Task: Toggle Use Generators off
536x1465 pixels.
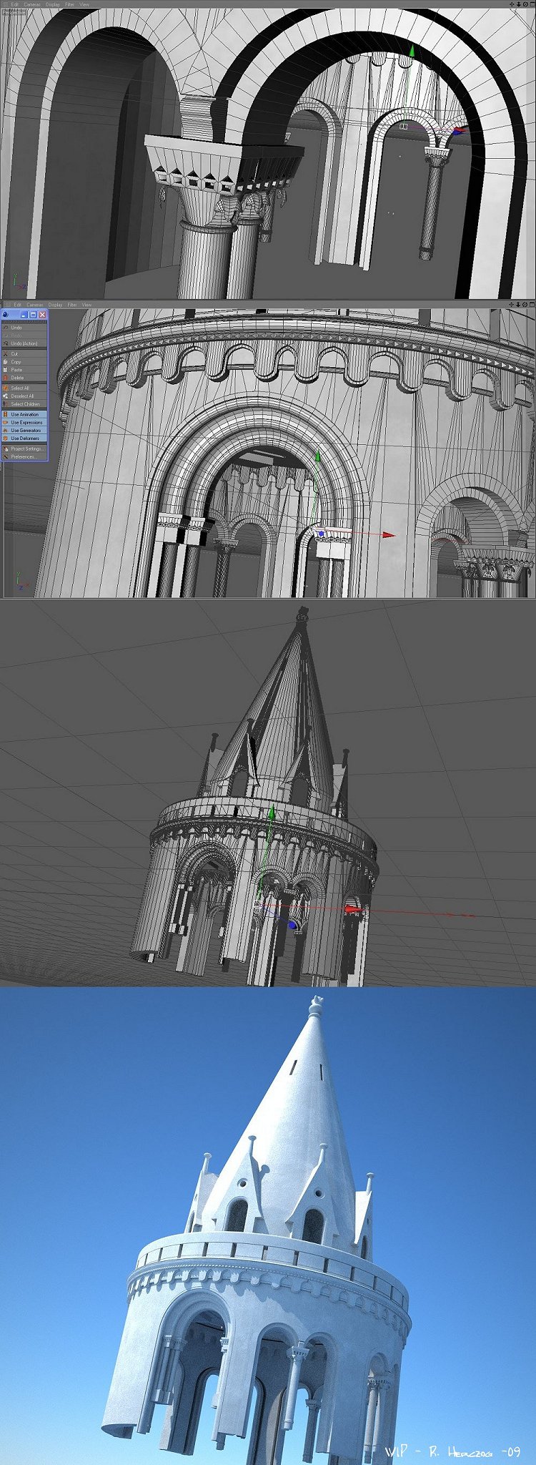Action: click(26, 431)
